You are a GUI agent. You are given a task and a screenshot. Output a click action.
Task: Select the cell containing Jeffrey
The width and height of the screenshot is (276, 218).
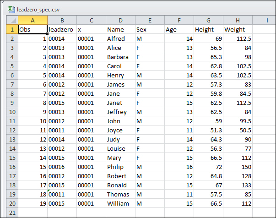point(120,112)
